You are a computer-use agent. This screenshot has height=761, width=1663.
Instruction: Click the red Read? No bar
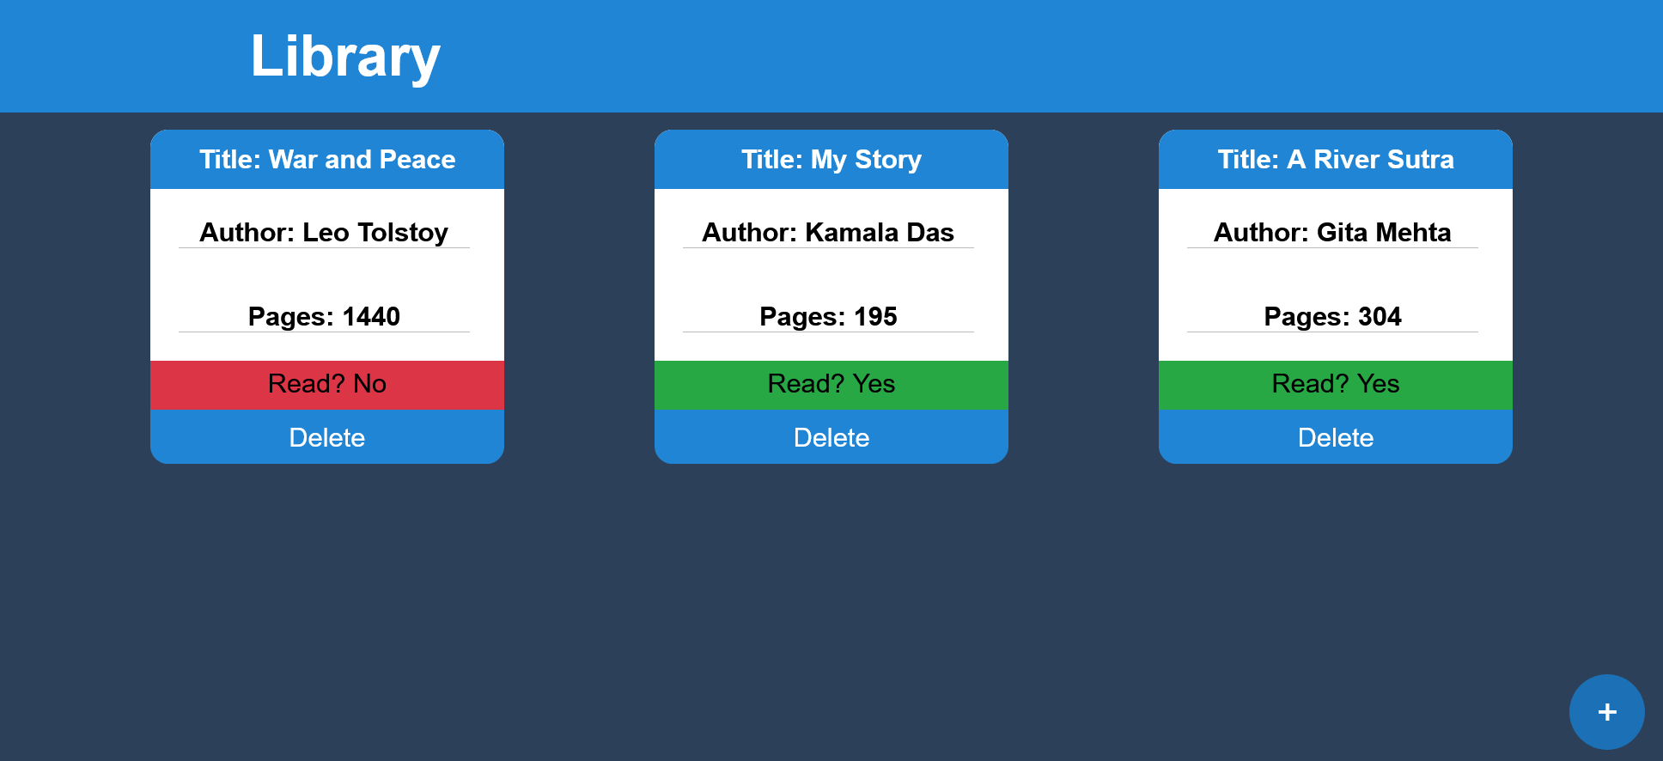[x=327, y=385]
